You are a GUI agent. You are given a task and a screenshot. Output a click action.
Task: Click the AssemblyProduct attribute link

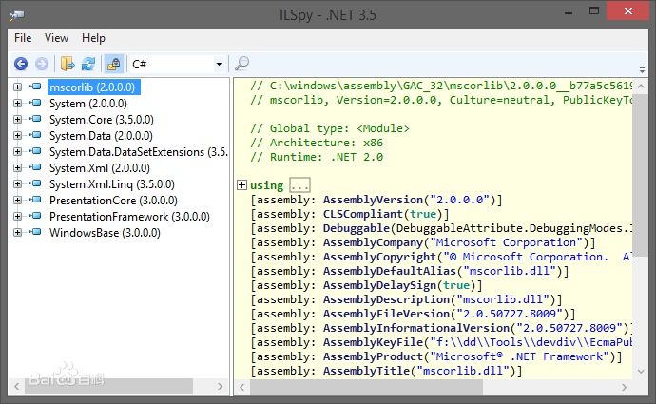pyautogui.click(x=373, y=356)
